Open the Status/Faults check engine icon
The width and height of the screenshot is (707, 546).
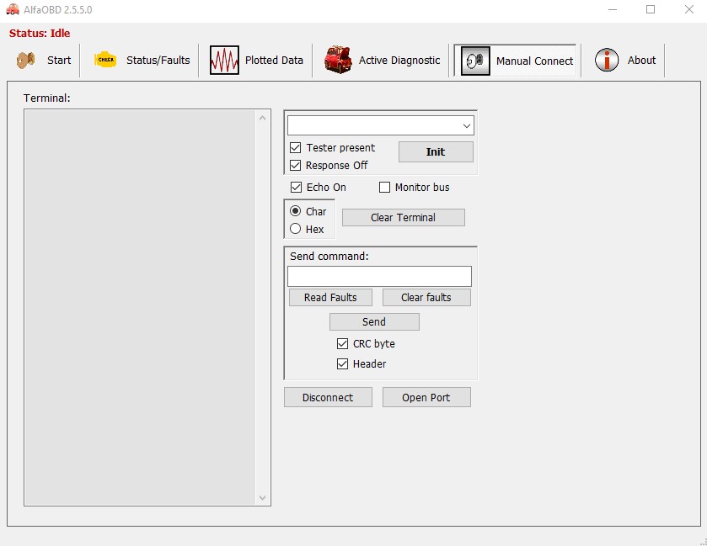[x=105, y=61]
